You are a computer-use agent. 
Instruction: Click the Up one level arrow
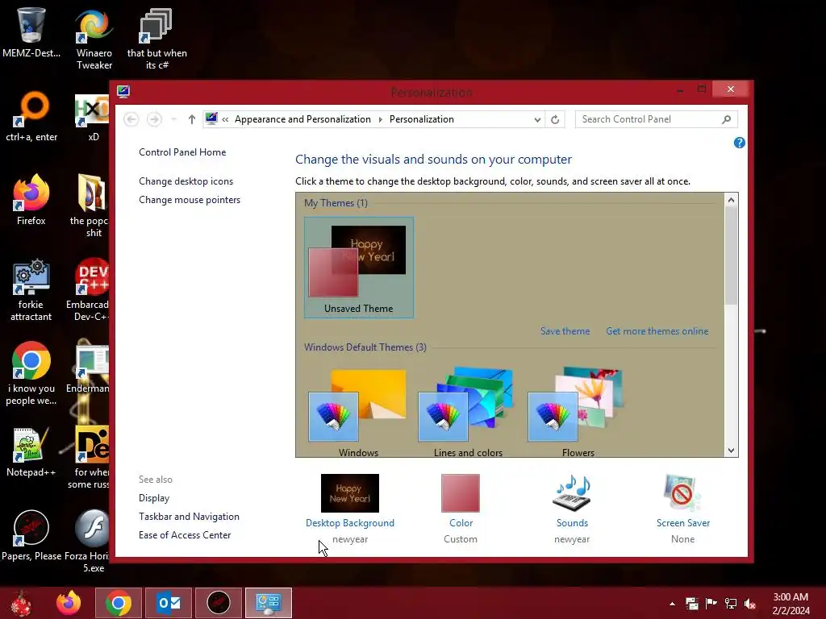pyautogui.click(x=192, y=119)
